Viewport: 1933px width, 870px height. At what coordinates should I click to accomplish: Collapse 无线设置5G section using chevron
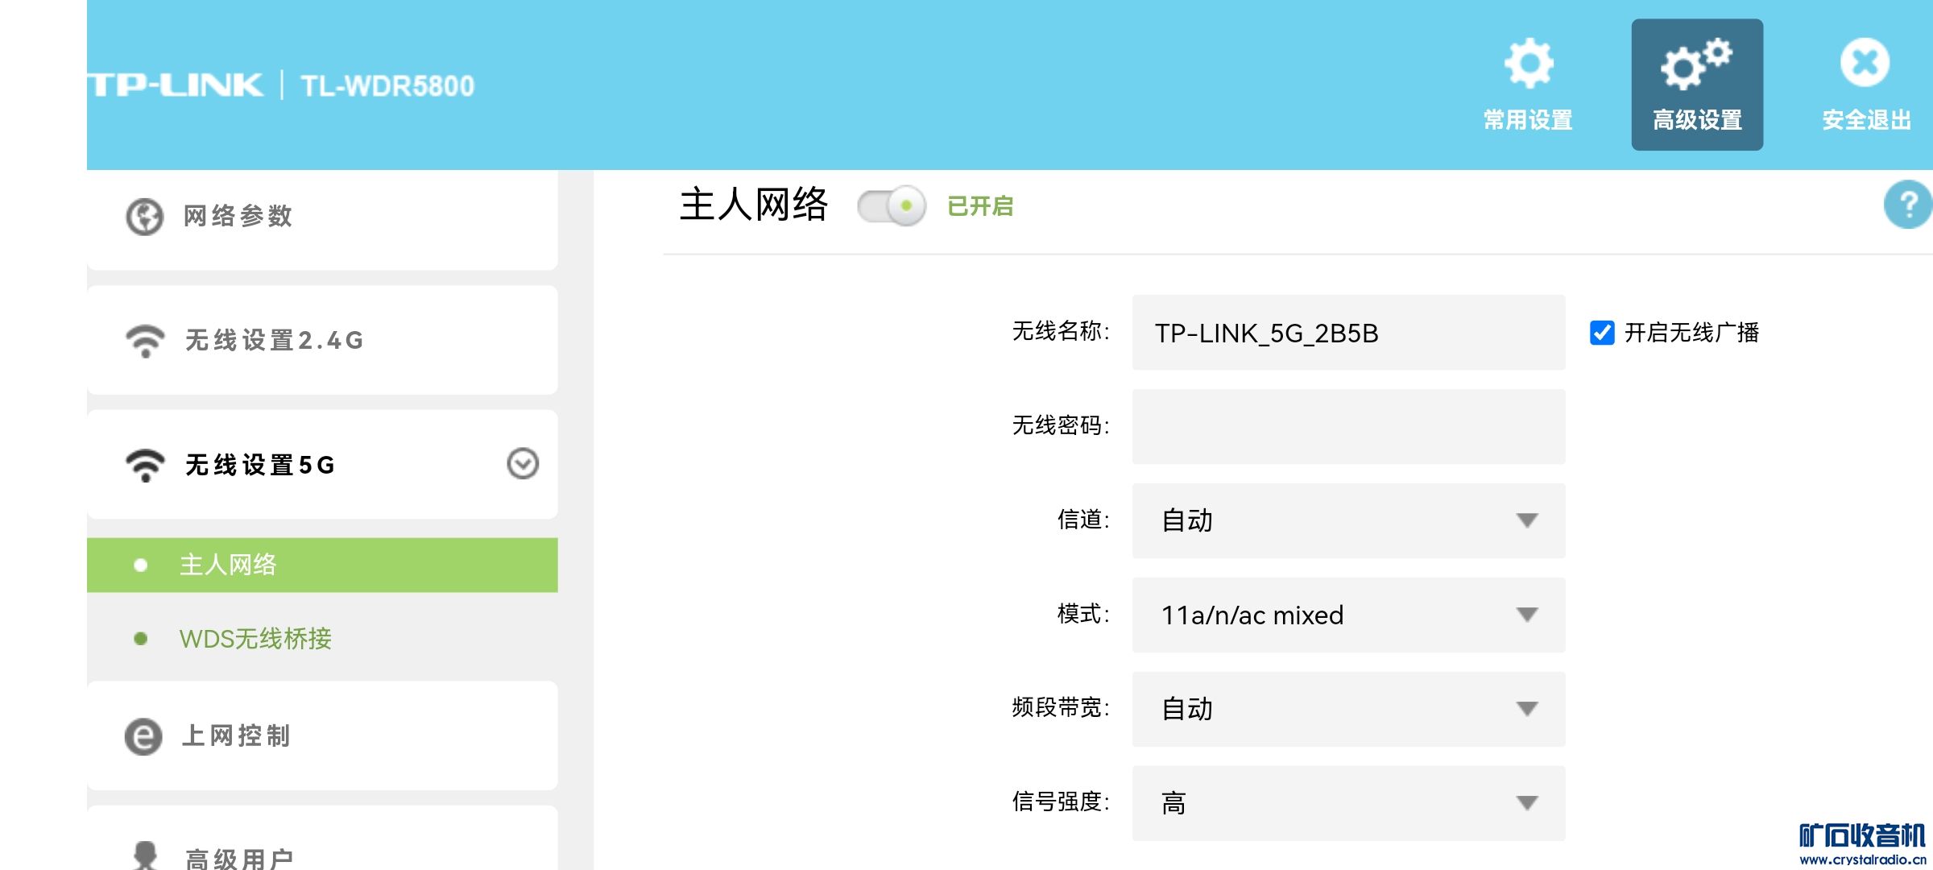tap(523, 464)
